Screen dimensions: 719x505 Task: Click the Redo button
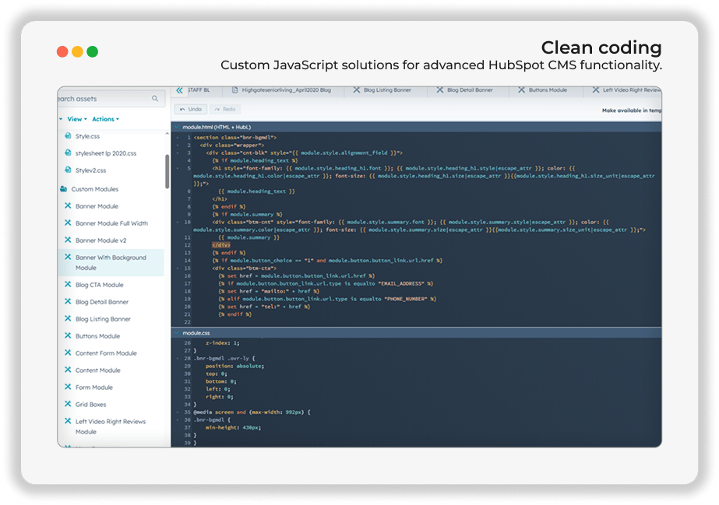[224, 109]
